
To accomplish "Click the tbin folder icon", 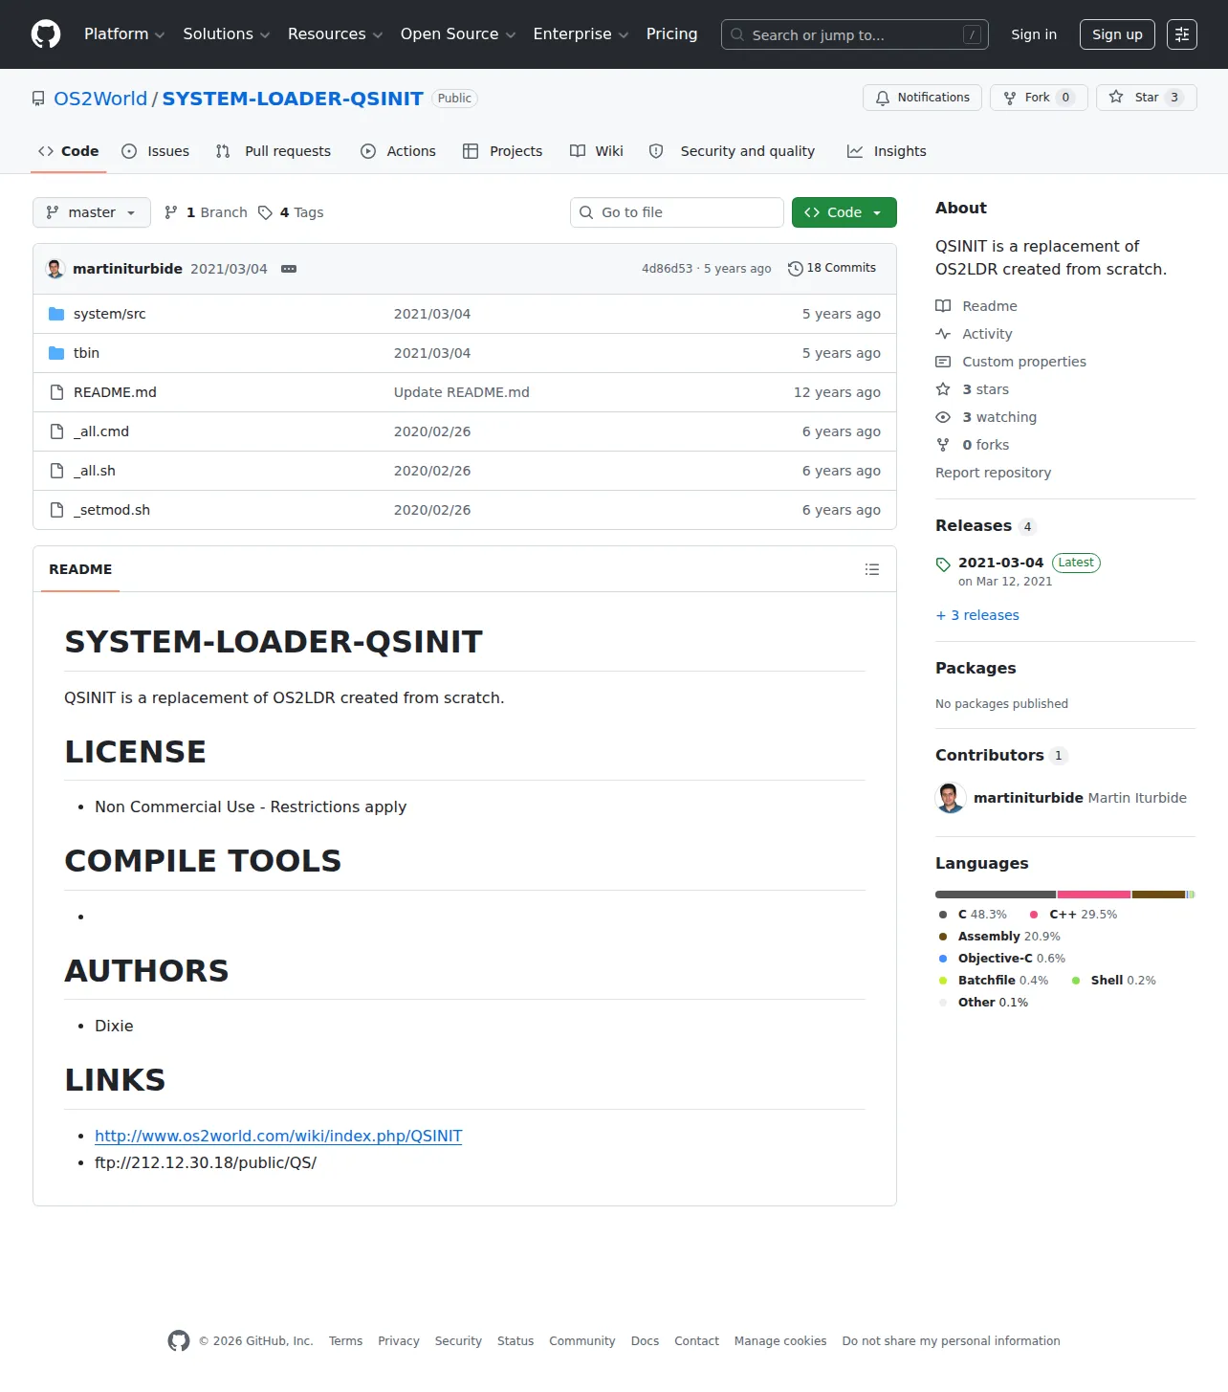I will (56, 353).
